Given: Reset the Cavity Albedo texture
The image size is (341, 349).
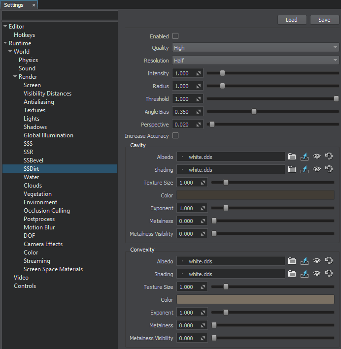Looking at the screenshot, I should coord(329,157).
